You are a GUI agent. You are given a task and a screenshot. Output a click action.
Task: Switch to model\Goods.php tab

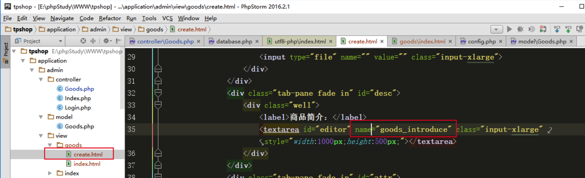[x=542, y=42]
